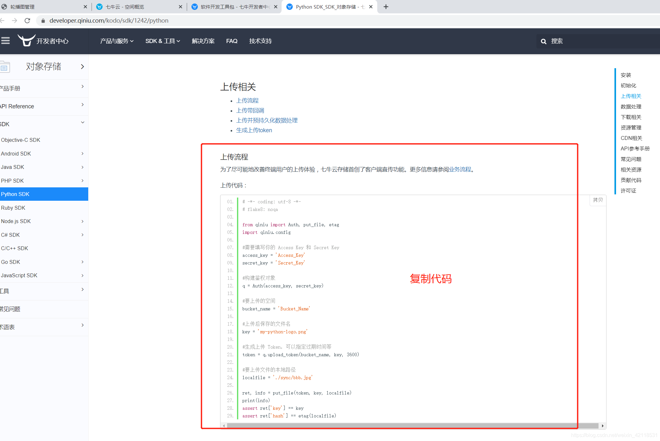Click the 拷贝 copy code button
This screenshot has height=441, width=660.
tap(598, 200)
